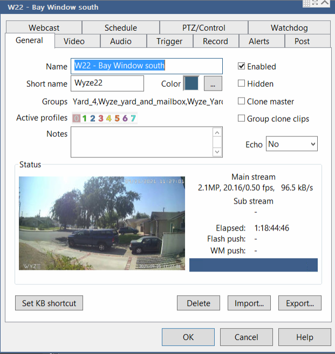
Task: Toggle active profile 1 icon
Action: point(85,118)
